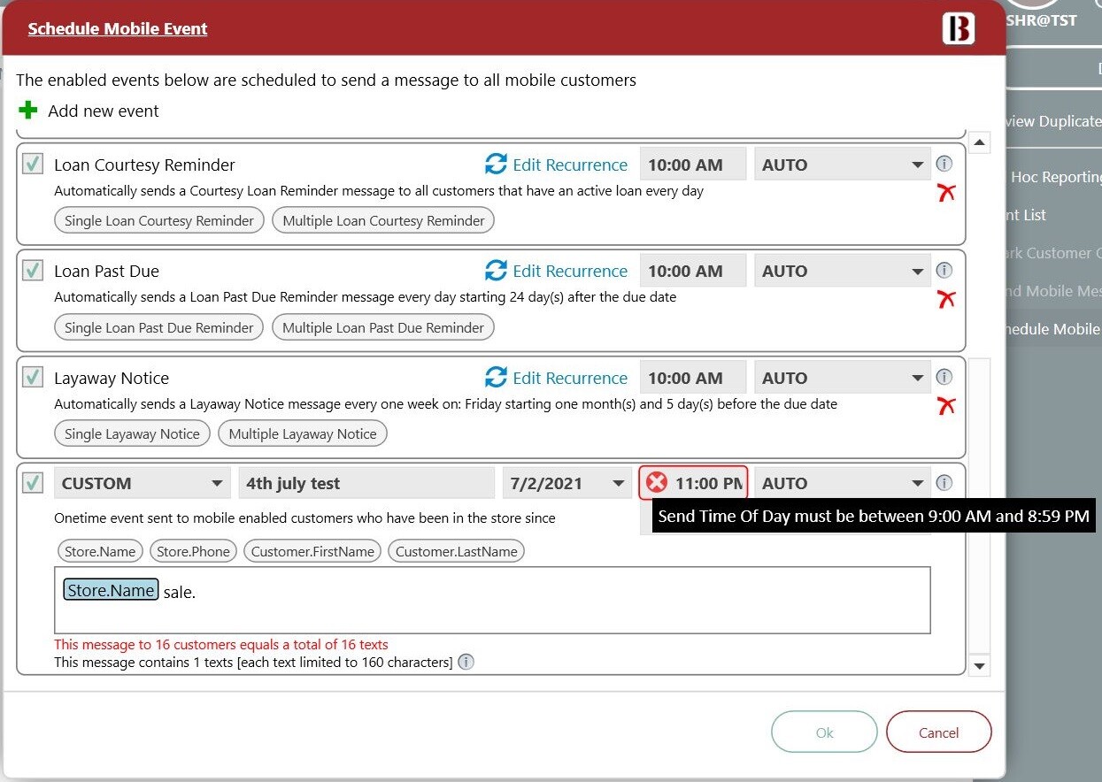
Task: Open the AUTO dropdown for Loan Courtesy Reminder
Action: (x=842, y=165)
